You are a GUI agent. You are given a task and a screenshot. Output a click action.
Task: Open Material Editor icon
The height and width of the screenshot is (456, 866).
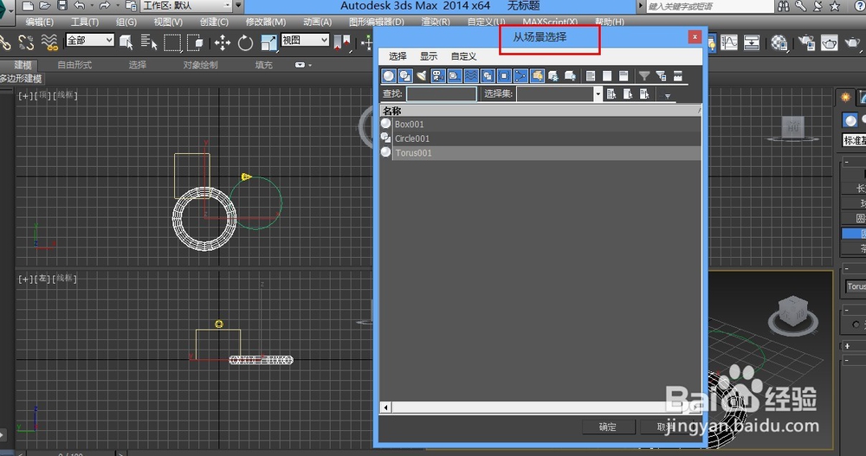pyautogui.click(x=779, y=42)
